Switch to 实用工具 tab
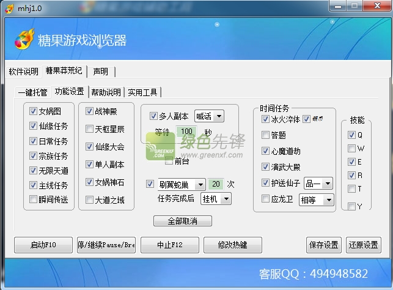The width and height of the screenshot is (393, 290). (142, 92)
